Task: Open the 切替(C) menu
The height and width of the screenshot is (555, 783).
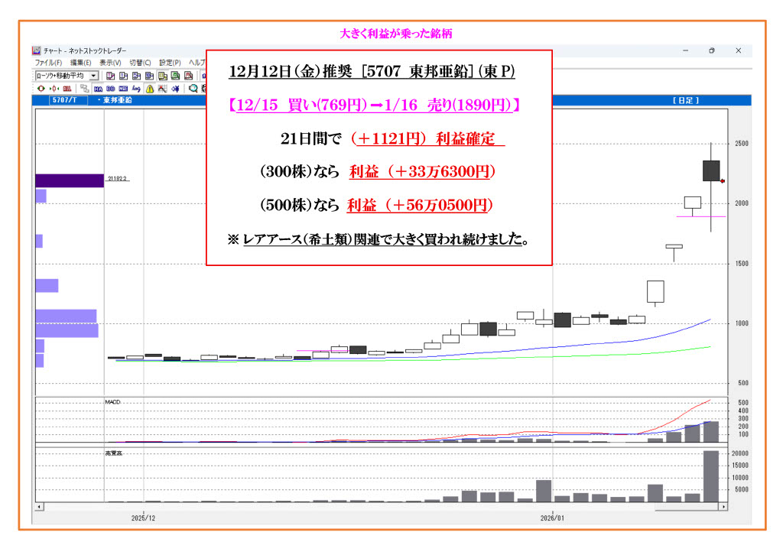Action: (140, 63)
